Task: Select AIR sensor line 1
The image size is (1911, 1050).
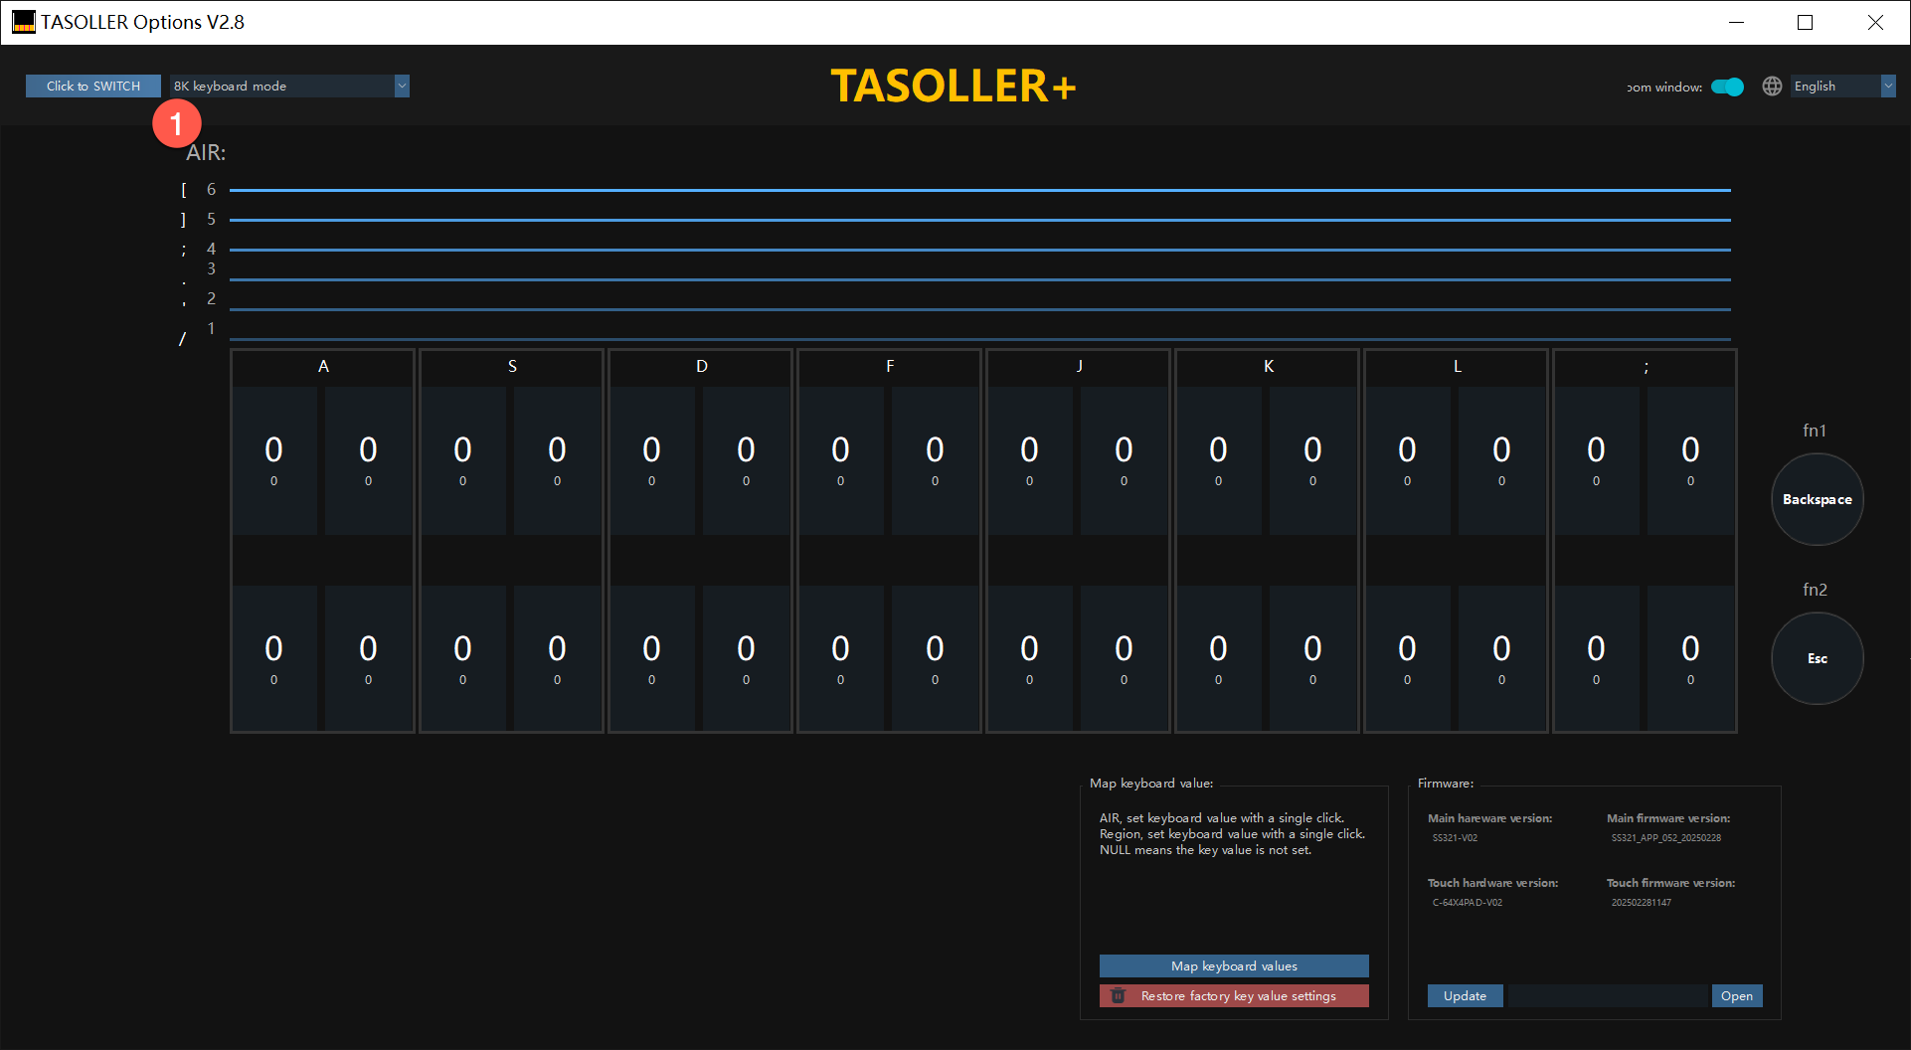Action: [980, 338]
